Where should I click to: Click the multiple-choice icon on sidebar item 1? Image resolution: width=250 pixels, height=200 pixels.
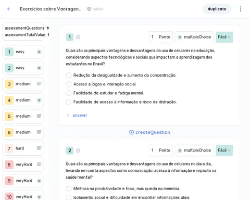pos(39,52)
